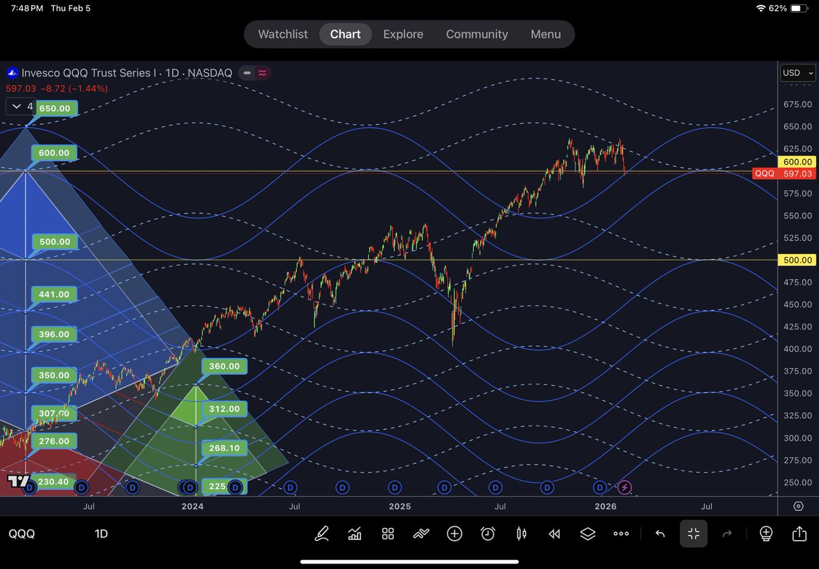Tap the 2025 label on time axis
The width and height of the screenshot is (819, 569).
pos(399,506)
